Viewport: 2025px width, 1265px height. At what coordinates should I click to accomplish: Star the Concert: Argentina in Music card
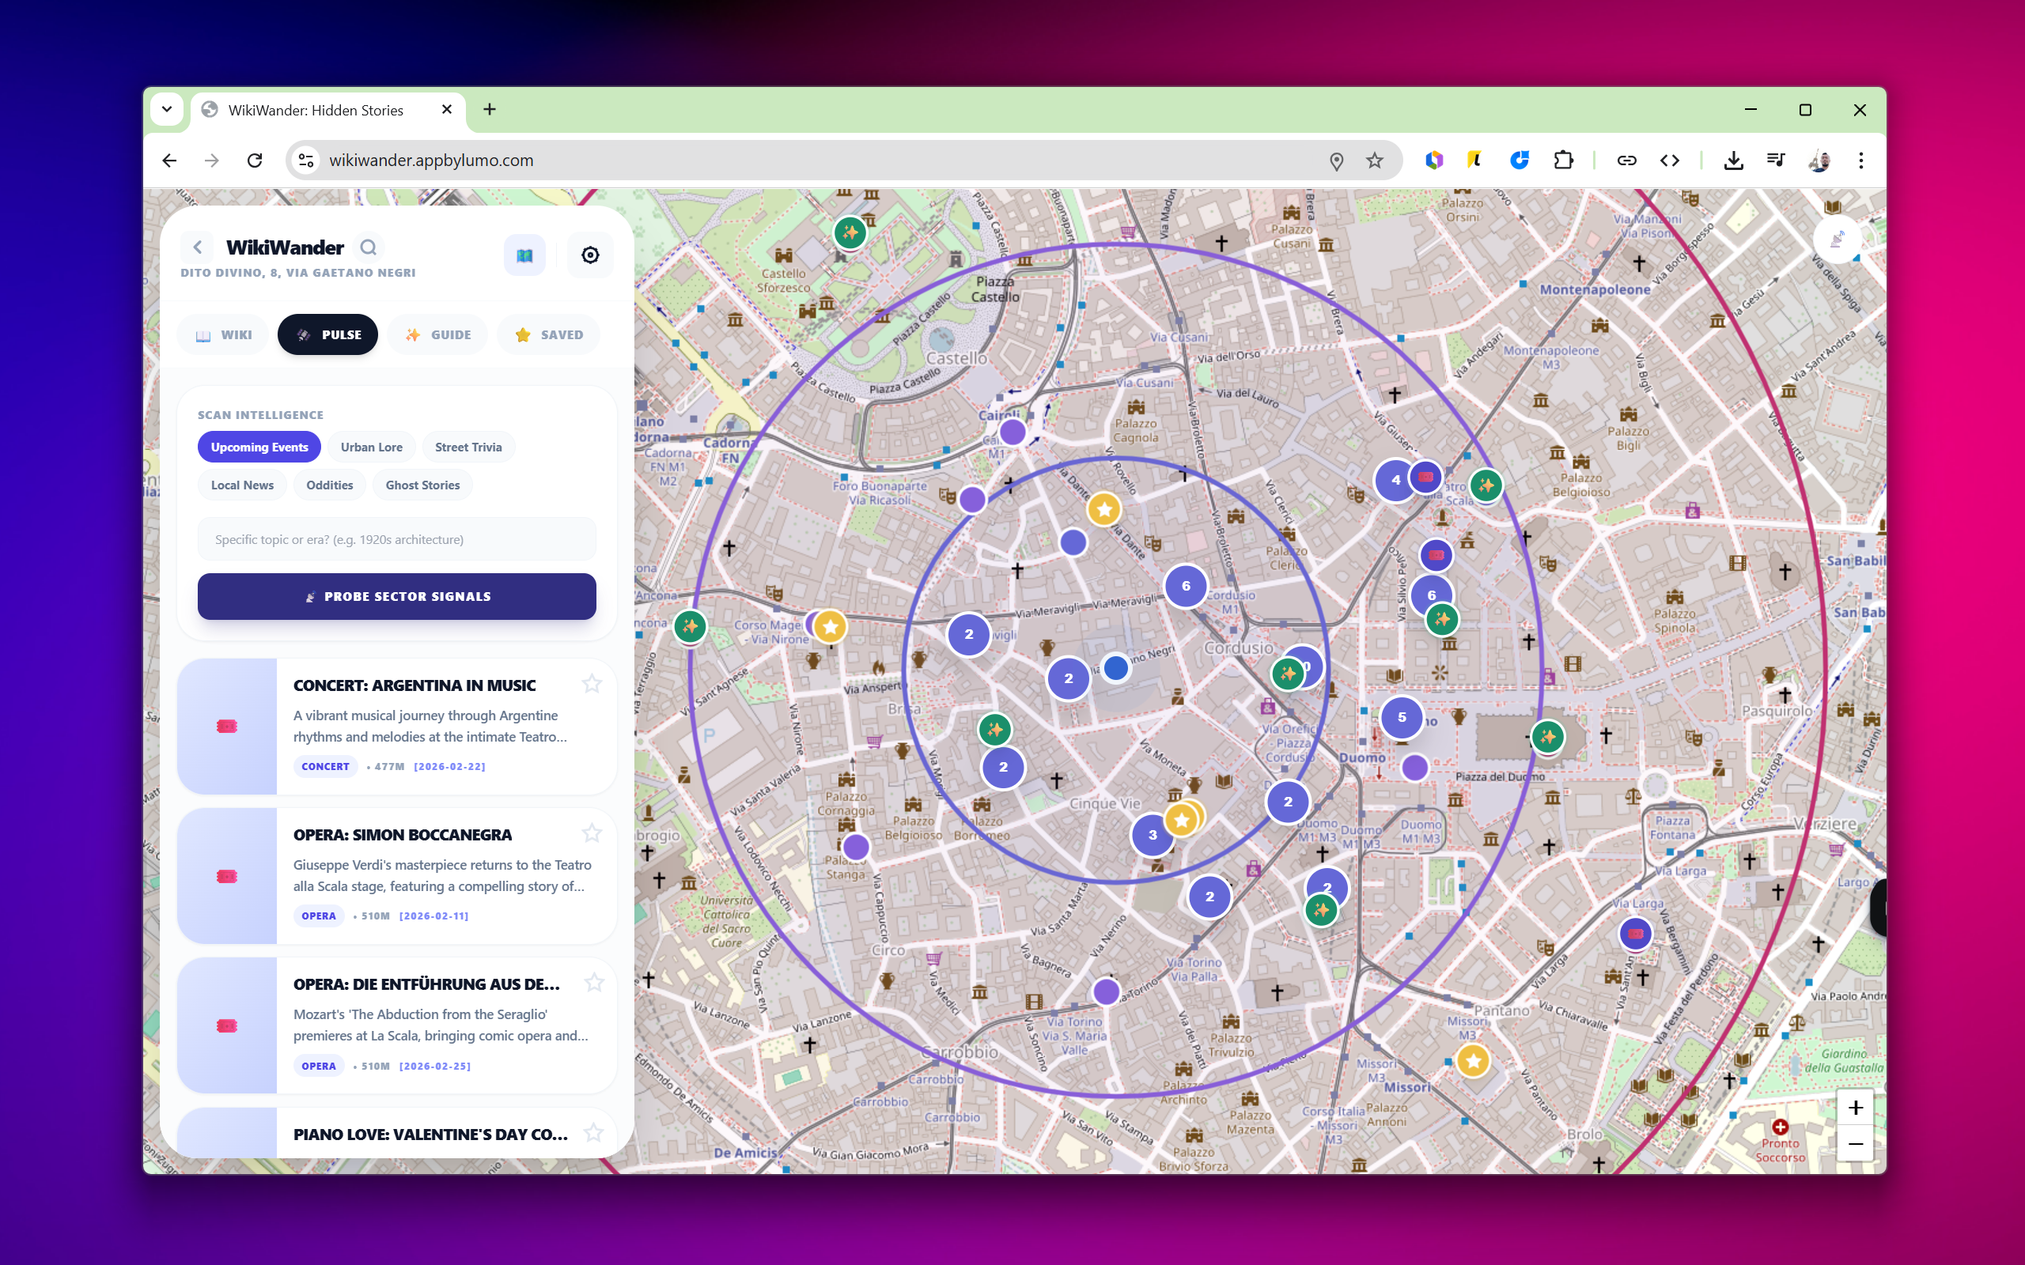click(x=592, y=684)
